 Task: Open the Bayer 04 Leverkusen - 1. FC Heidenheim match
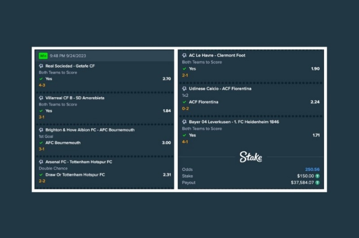[x=234, y=122]
